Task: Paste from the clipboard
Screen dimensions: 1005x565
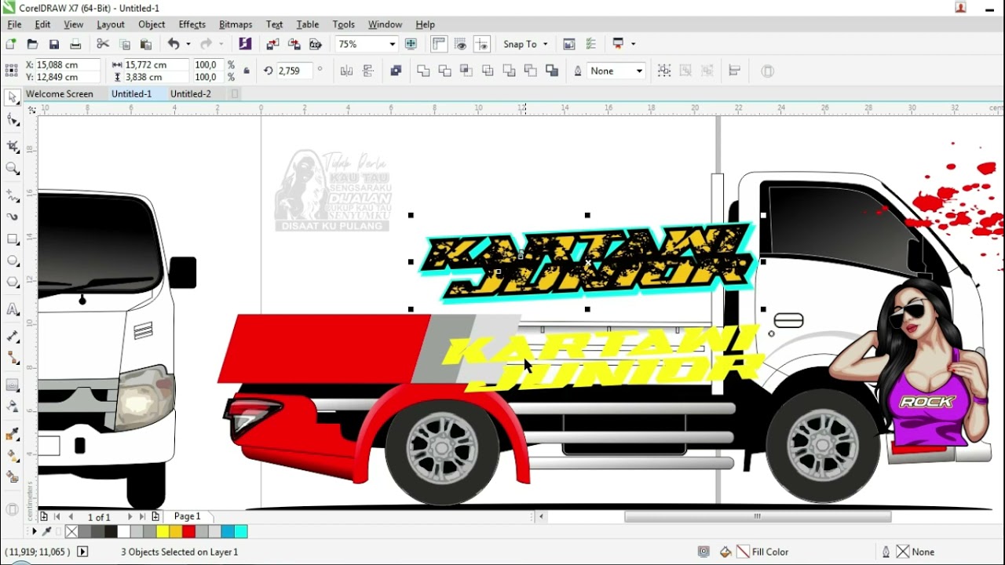Action: [145, 44]
